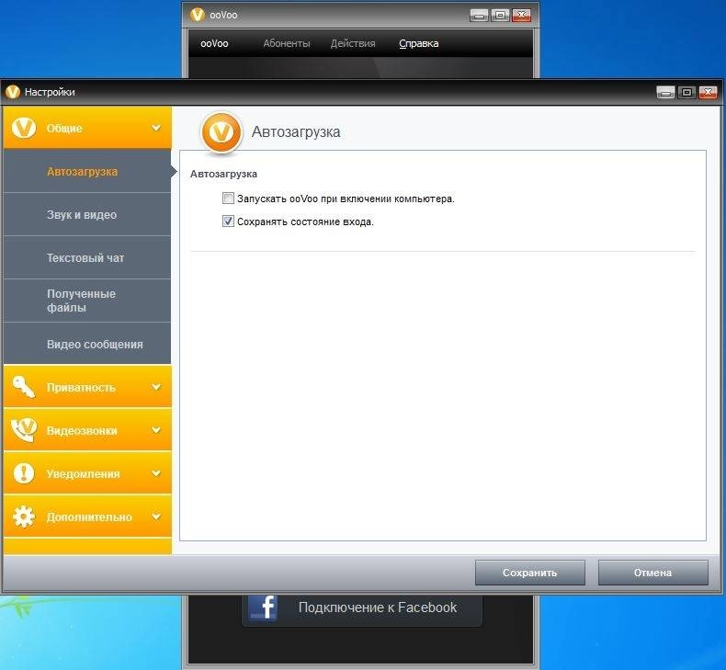Screen dimensions: 726x670
Task: Click the Сохранять состояние входа label text
Action: pos(305,221)
